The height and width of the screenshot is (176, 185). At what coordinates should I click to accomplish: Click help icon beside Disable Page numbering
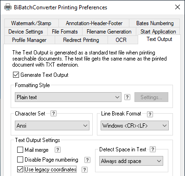[87, 160]
